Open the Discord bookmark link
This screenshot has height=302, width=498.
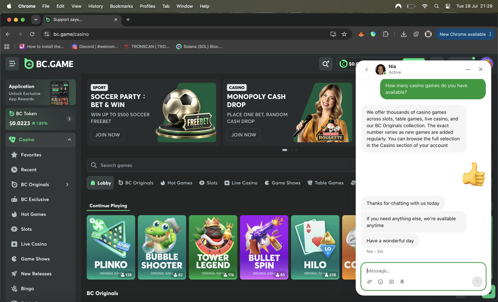click(x=95, y=46)
